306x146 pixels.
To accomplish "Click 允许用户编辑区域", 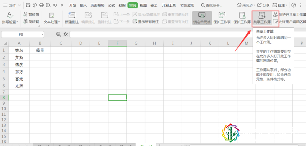I will (290, 22).
